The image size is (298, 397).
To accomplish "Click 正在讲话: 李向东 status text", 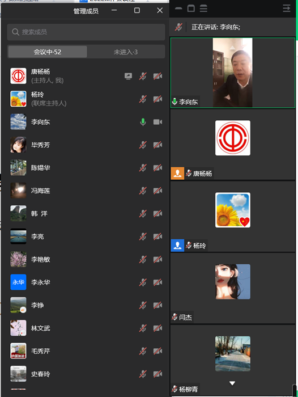I will (216, 27).
